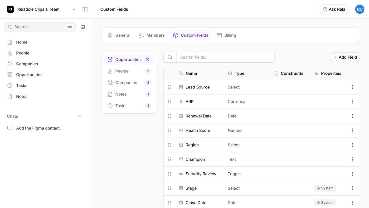Screen dimensions: 369x208
Task: Click the drag handle beside Champion
Action: [169, 159]
